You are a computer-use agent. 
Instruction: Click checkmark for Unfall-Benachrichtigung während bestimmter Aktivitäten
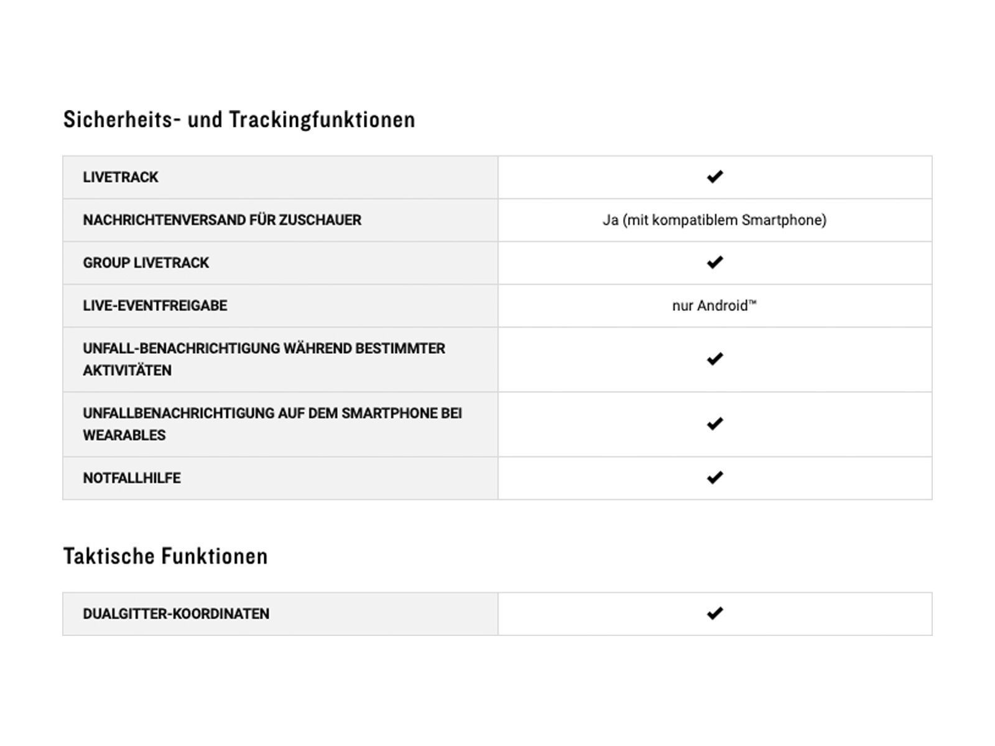tap(715, 359)
